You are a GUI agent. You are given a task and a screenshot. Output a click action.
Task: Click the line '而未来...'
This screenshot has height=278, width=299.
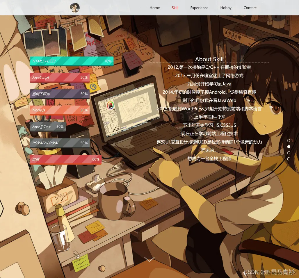(x=209, y=150)
